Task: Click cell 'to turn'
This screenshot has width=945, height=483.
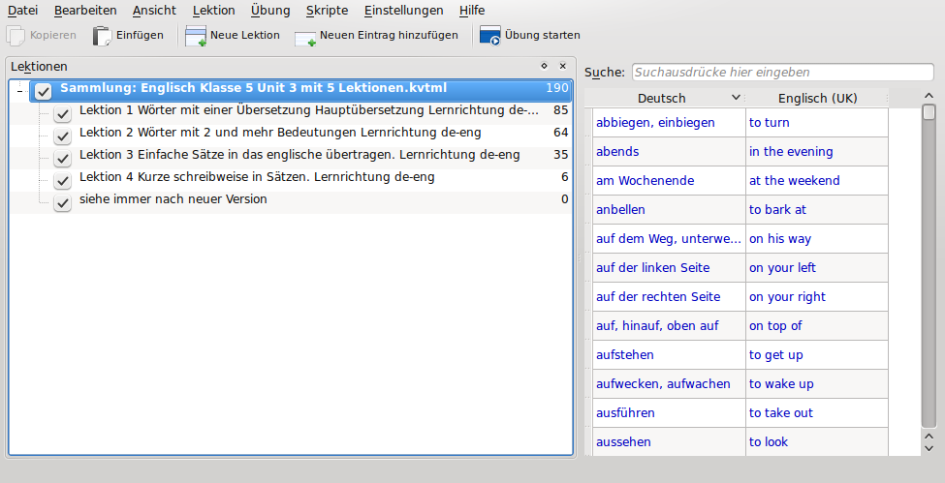Action: pos(817,123)
